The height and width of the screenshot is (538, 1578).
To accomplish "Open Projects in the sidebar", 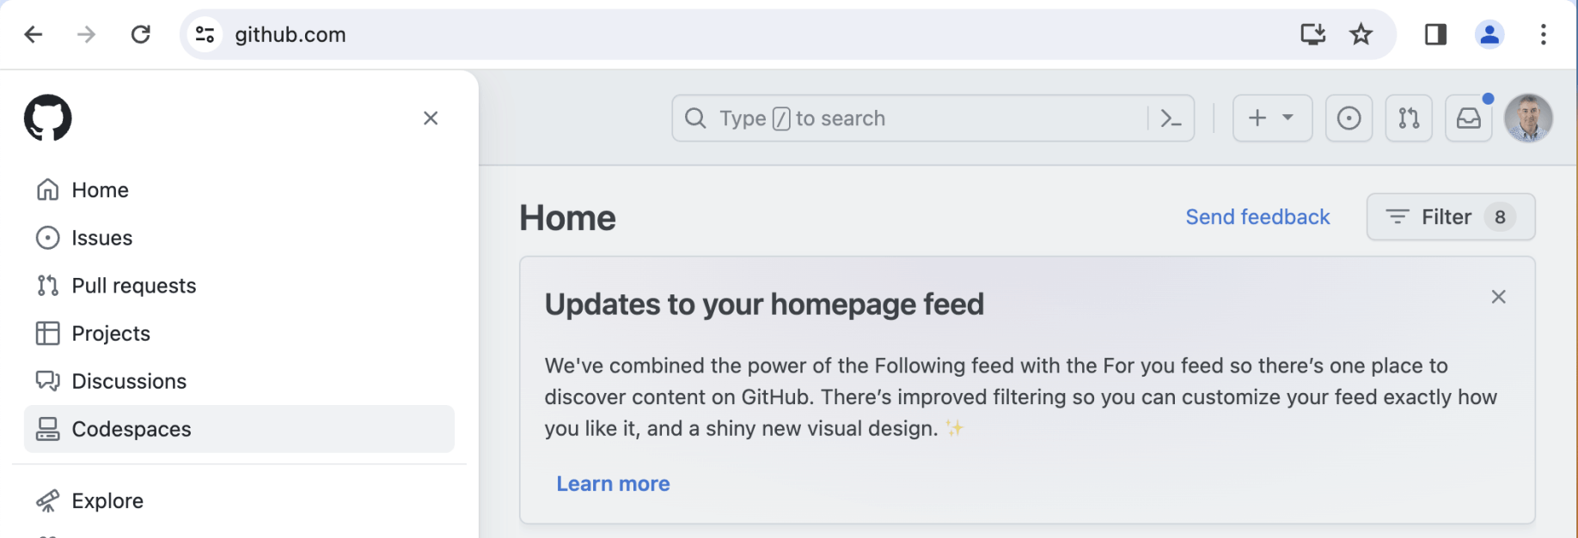I will click(x=111, y=333).
